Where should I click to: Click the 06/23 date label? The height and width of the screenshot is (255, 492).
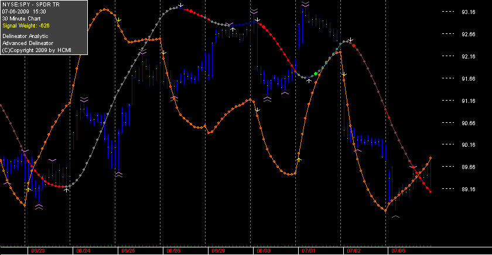(x=38, y=251)
